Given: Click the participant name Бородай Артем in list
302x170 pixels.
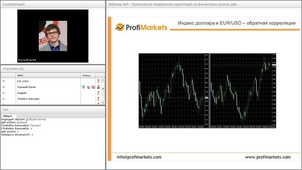Looking at the screenshot, I should pyautogui.click(x=26, y=87).
